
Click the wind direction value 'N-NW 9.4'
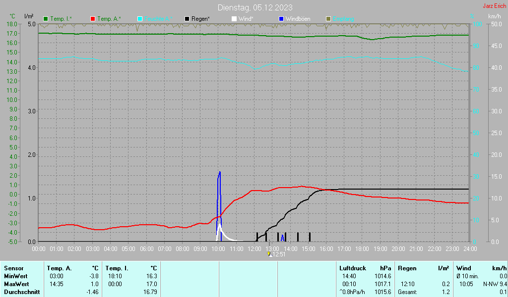coord(495,284)
